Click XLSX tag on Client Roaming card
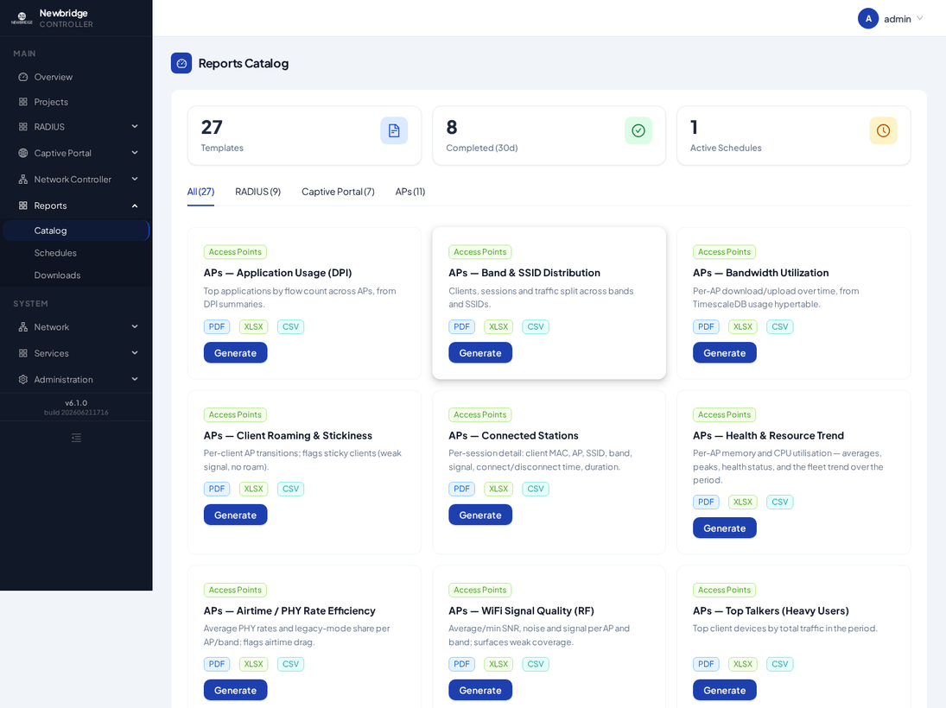 point(253,489)
